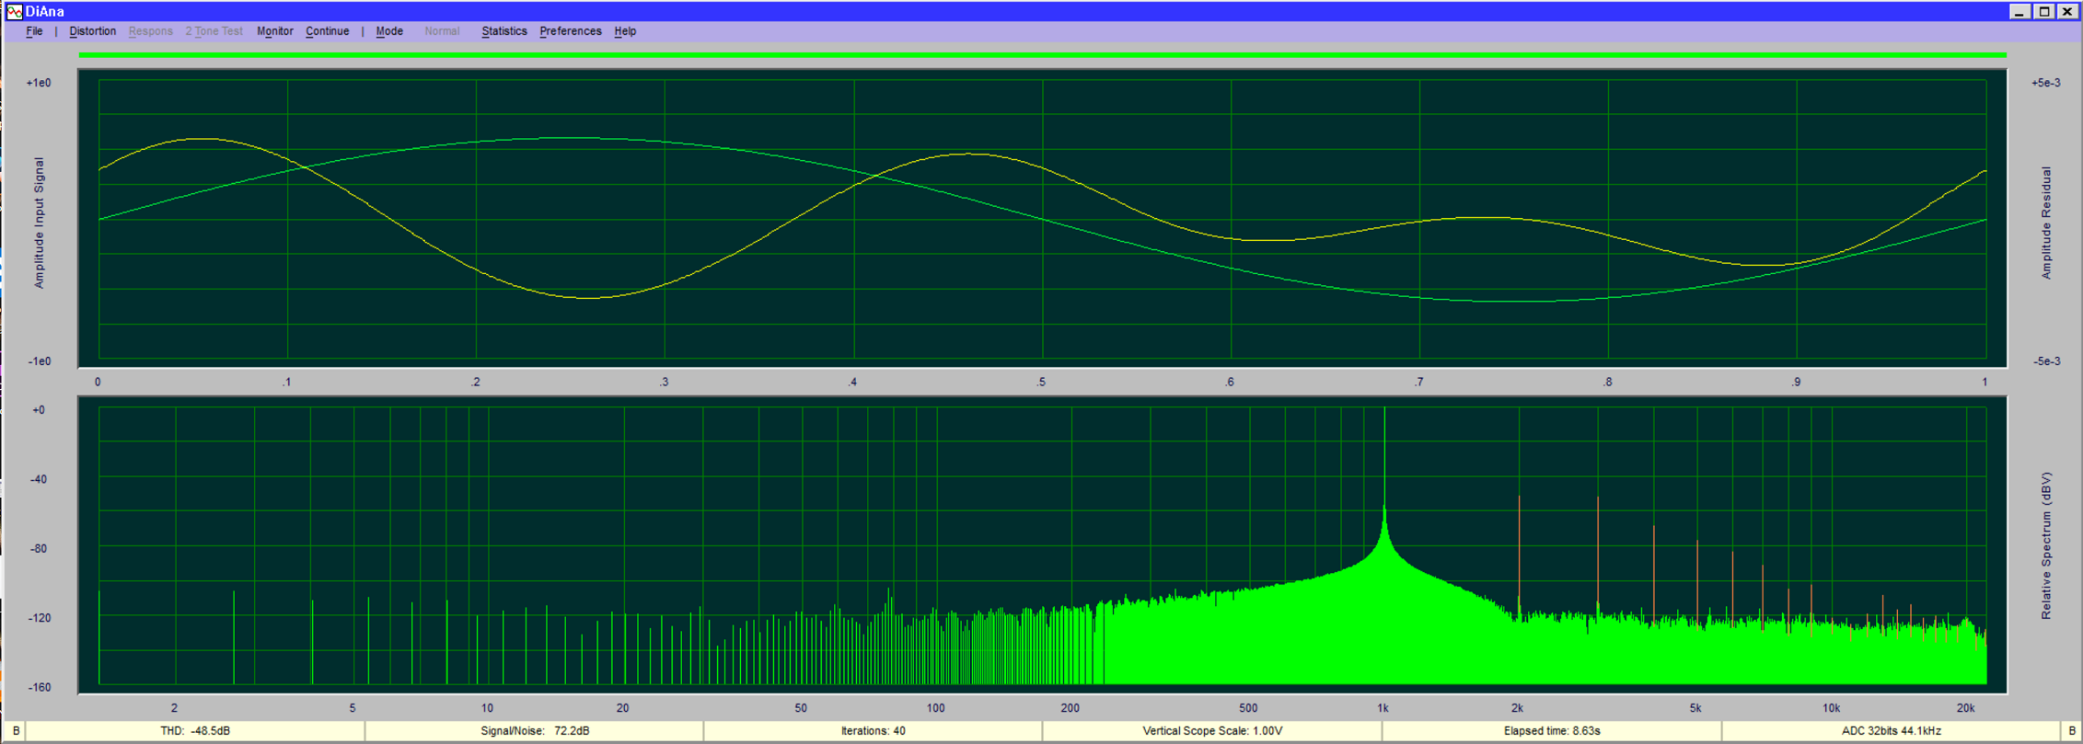
Task: Open the File menu
Action: pos(34,31)
